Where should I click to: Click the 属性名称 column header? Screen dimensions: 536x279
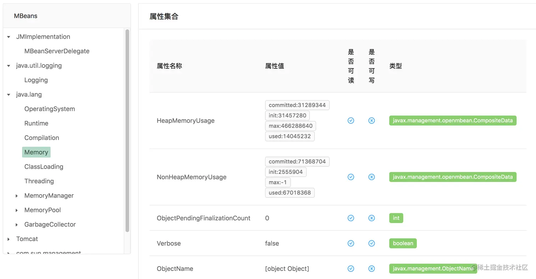169,66
